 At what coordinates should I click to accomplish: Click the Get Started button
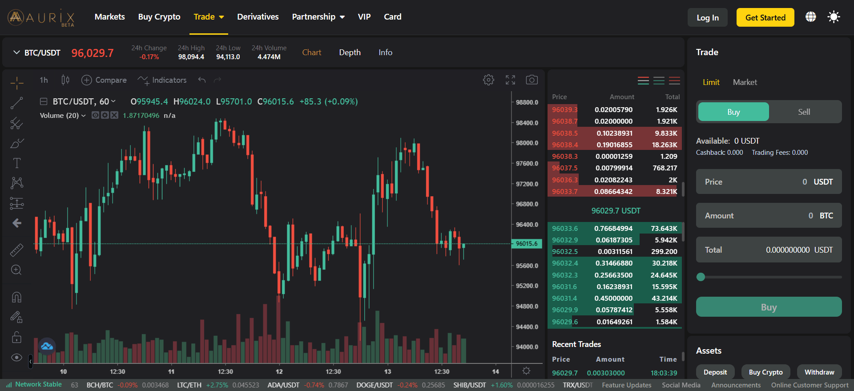(x=765, y=18)
